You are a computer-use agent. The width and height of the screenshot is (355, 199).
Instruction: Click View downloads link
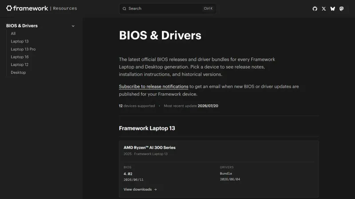pyautogui.click(x=138, y=190)
